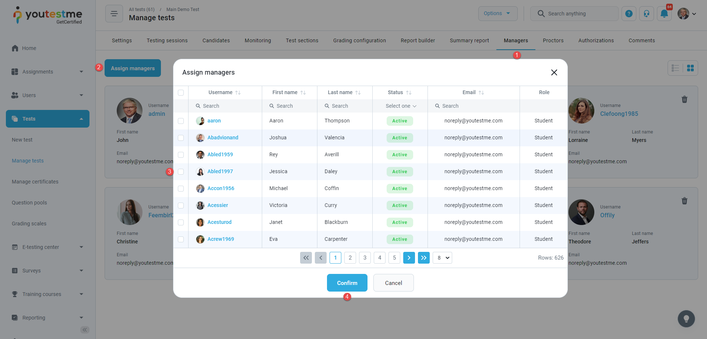
Task: Open the Status 'Select one' filter dropdown
Action: pyautogui.click(x=401, y=106)
